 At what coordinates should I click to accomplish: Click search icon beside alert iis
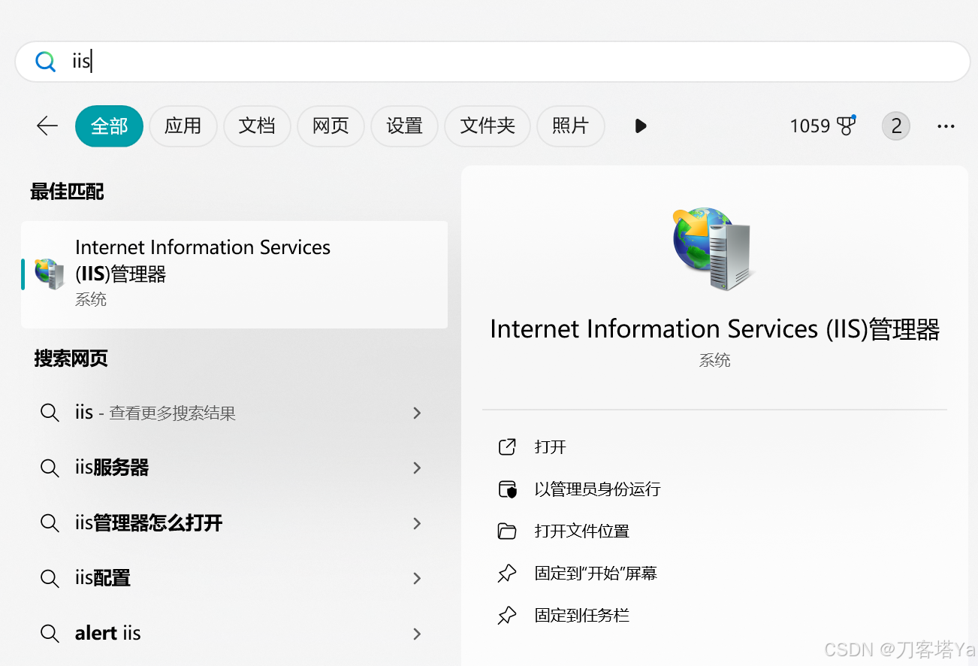coord(50,634)
